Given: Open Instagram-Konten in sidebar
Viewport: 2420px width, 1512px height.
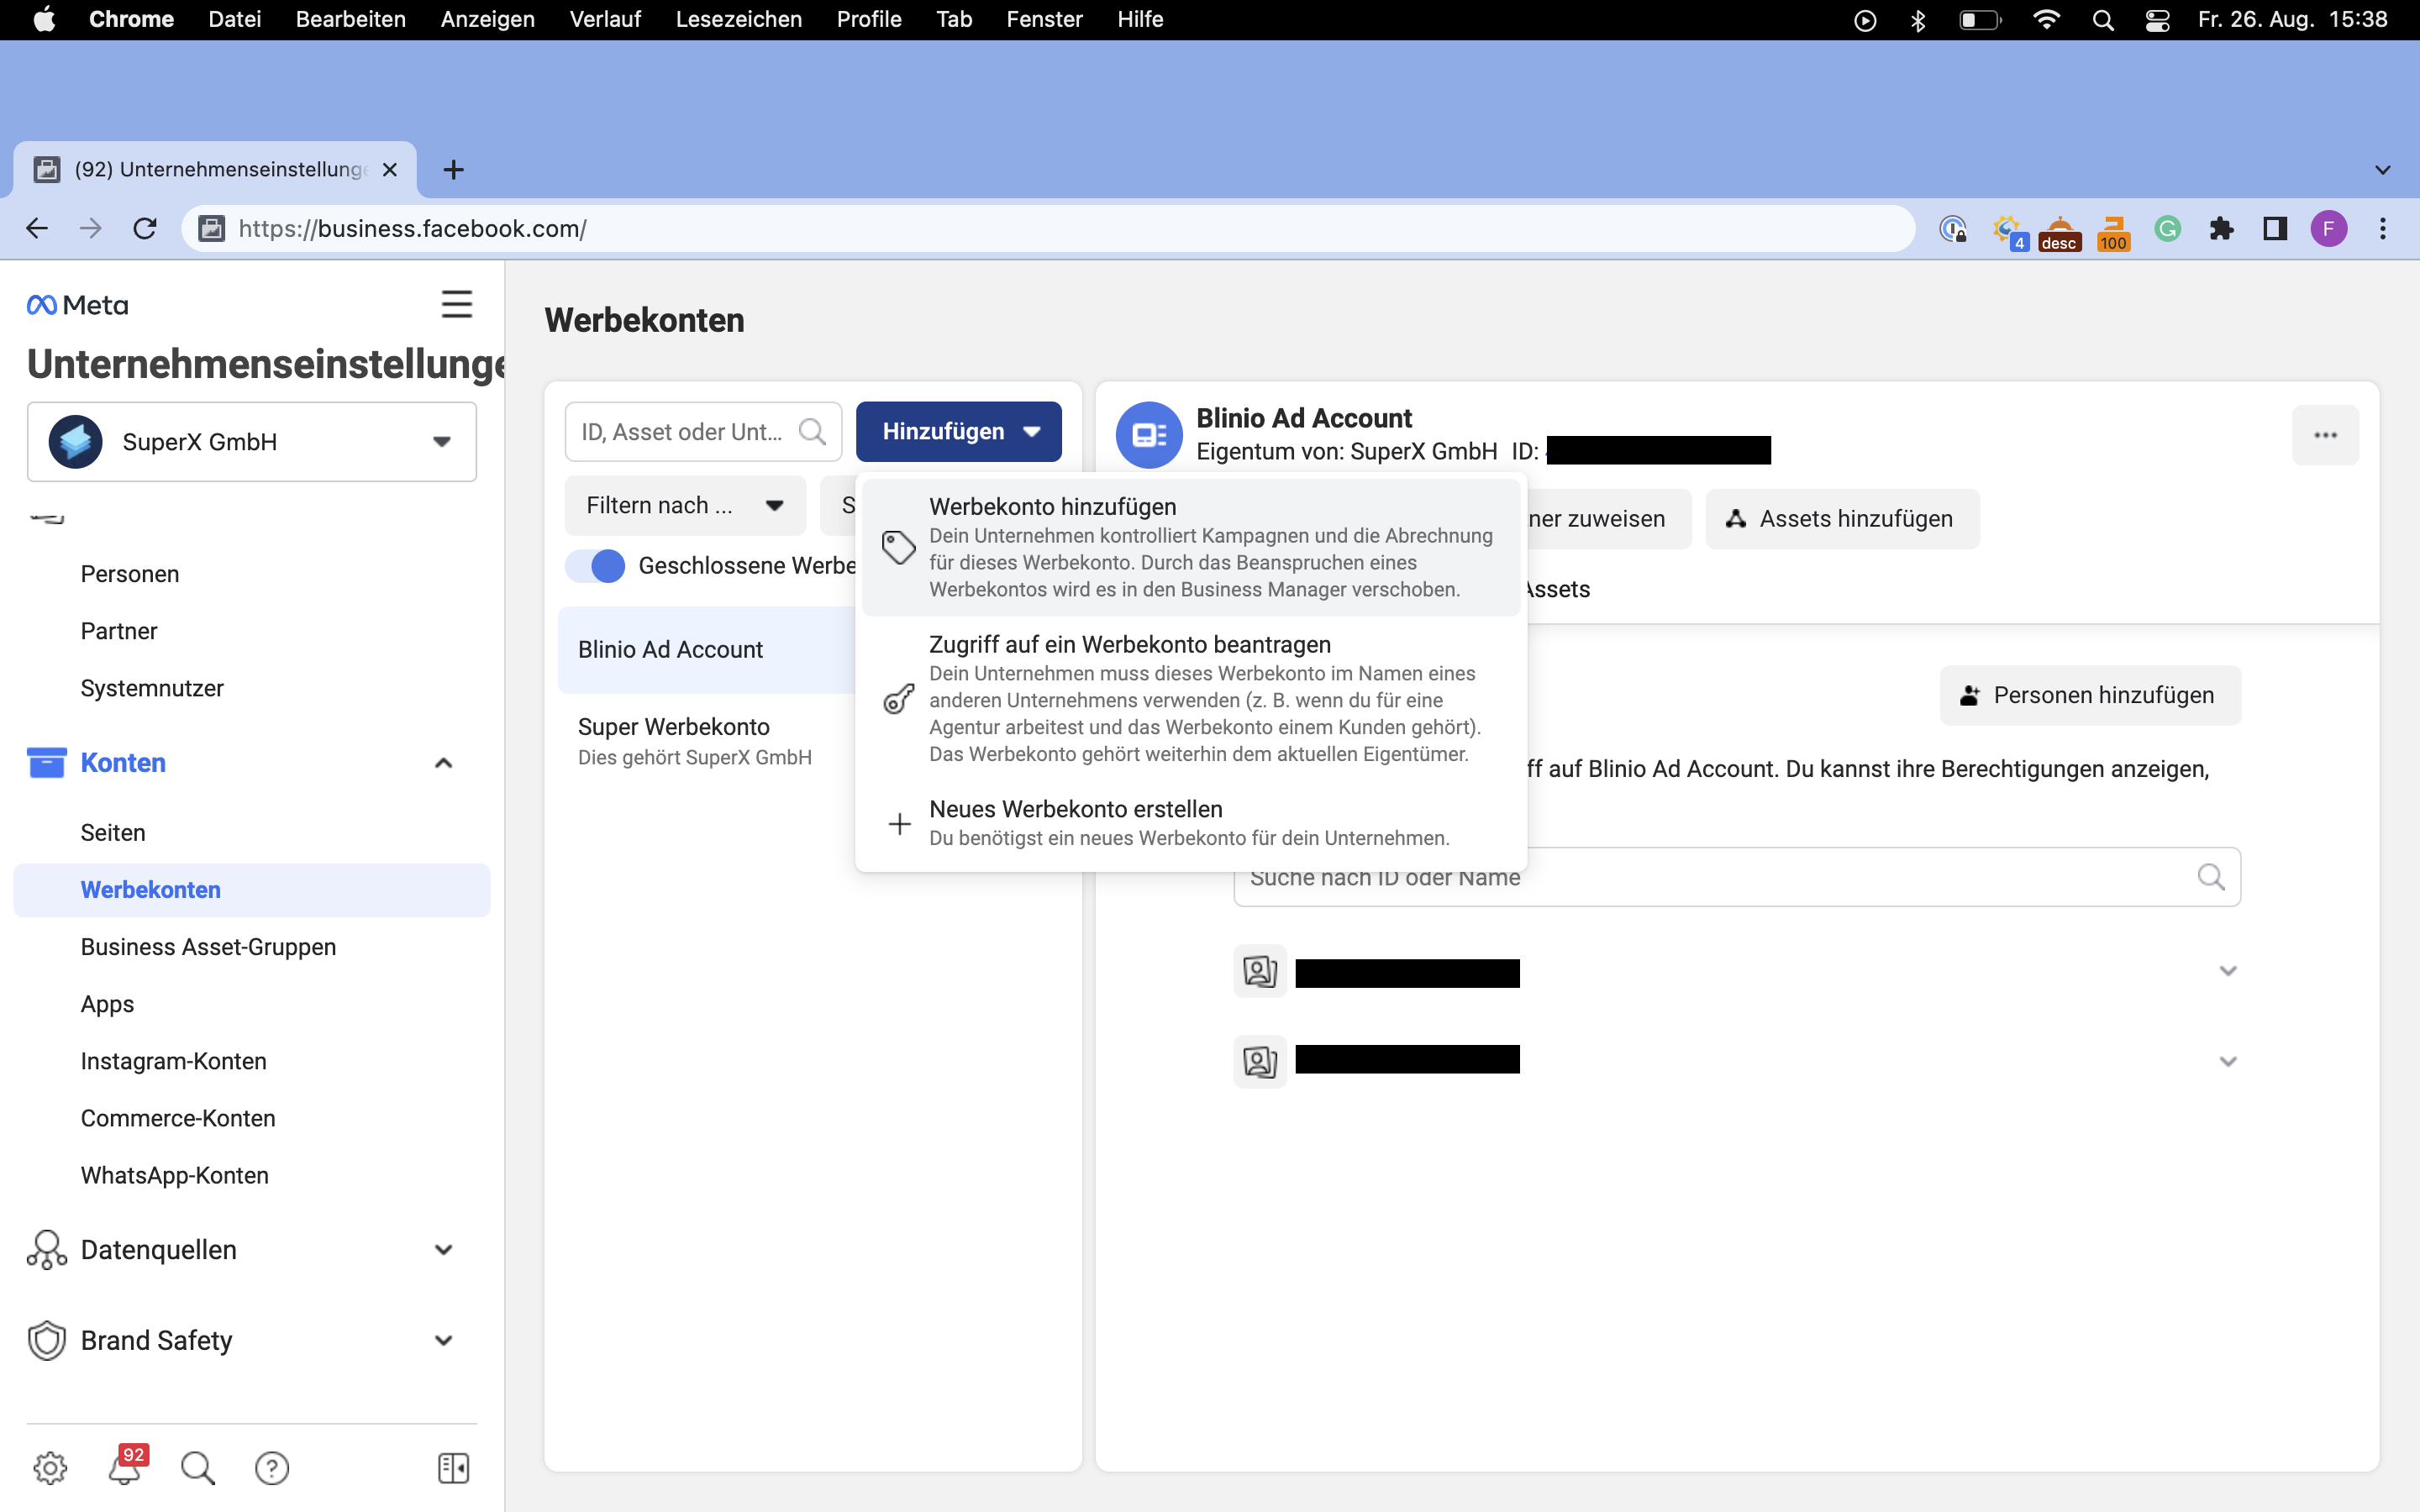Looking at the screenshot, I should tap(173, 1061).
